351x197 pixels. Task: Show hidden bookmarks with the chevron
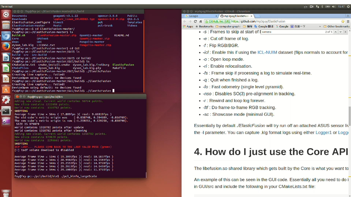point(320,26)
